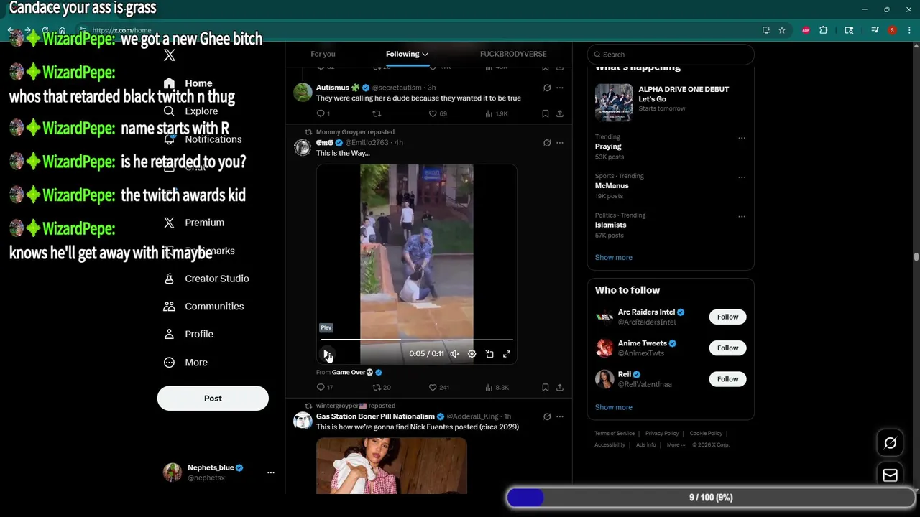View analytics of 8.3K views post
The height and width of the screenshot is (517, 920).
point(497,388)
